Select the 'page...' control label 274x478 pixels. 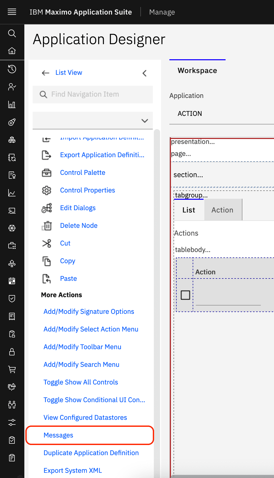[181, 154]
